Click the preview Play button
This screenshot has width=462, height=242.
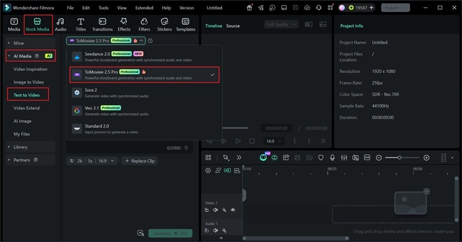pyautogui.click(x=238, y=141)
